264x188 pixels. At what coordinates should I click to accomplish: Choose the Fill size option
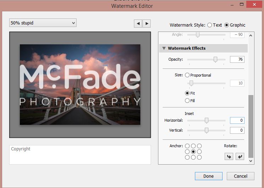187,101
